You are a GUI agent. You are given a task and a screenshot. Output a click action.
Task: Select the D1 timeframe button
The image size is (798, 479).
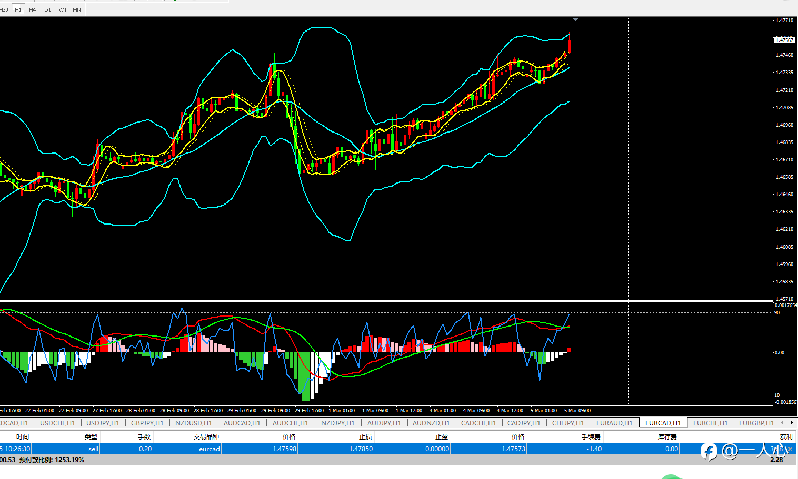(x=48, y=9)
